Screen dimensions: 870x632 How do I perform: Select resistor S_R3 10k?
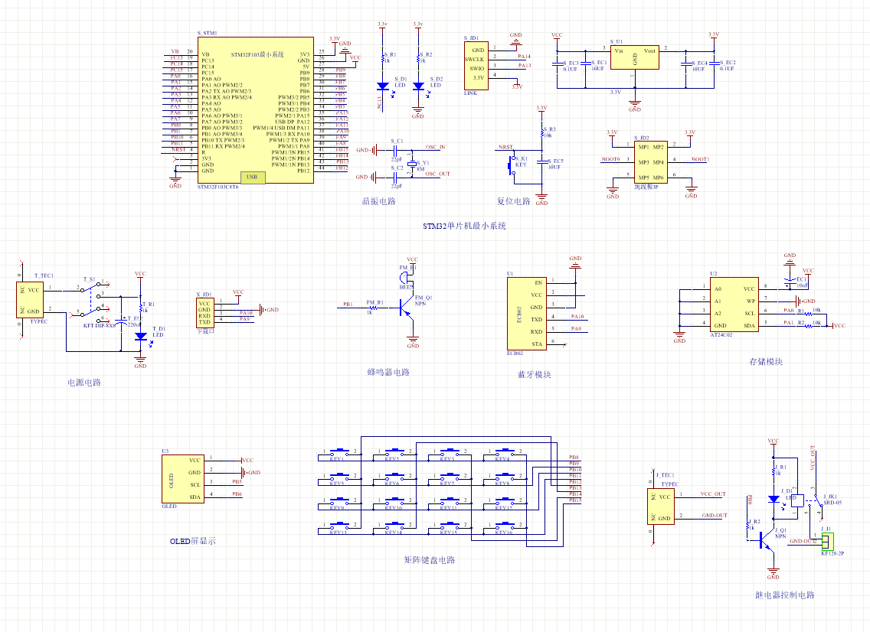pyautogui.click(x=542, y=133)
